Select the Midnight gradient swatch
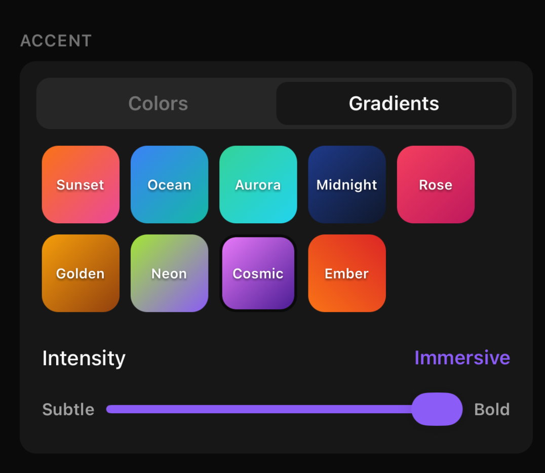545x473 pixels. point(347,184)
